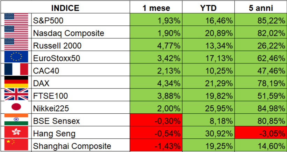Select the Shanghai Composite -1,43% cell
The image size is (287, 152).
(156, 146)
